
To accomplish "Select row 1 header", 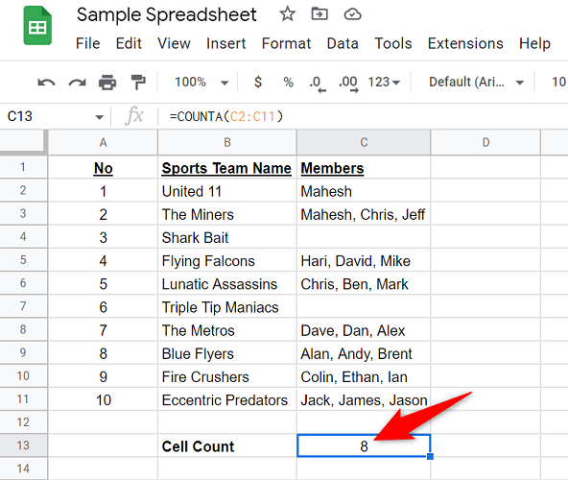I will (23, 167).
